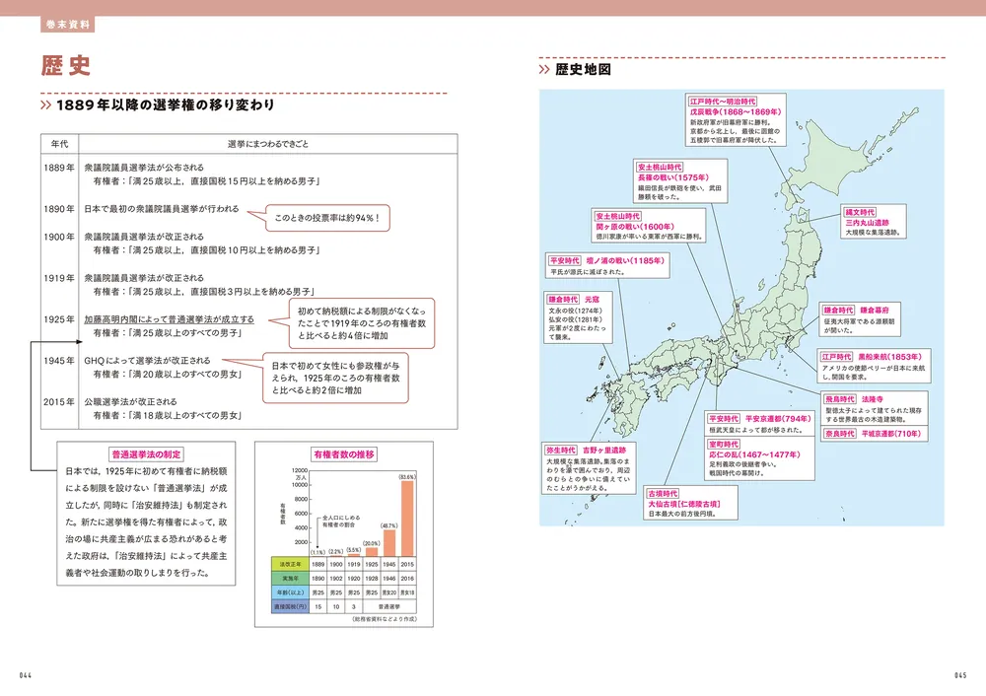Viewport: 986px width, 696px height.
Task: Click the callout このときの投票率は約94%!
Action: 327,218
